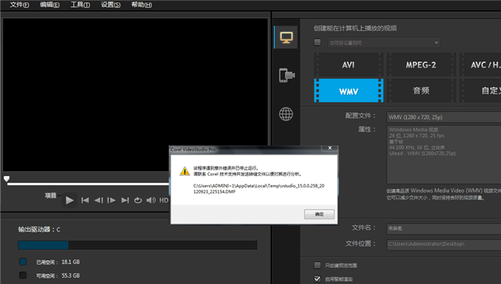This screenshot has height=284, width=501.
Task: Enable the same-as-project-settings checkbox
Action: coord(317,42)
